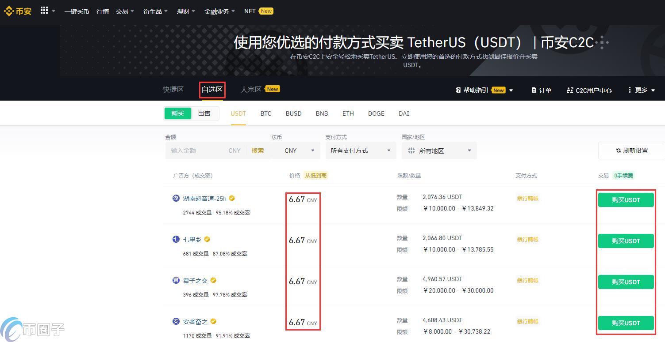Click the refresh icon in 刷新设置
665x342 pixels.
(618, 150)
